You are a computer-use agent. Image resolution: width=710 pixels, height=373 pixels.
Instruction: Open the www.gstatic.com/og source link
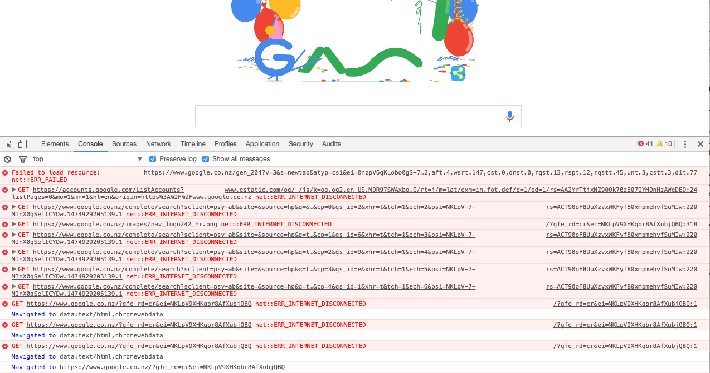click(460, 190)
